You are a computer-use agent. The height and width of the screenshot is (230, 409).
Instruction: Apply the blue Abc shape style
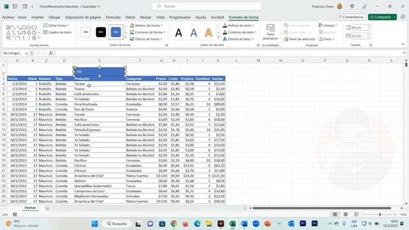[x=116, y=32]
